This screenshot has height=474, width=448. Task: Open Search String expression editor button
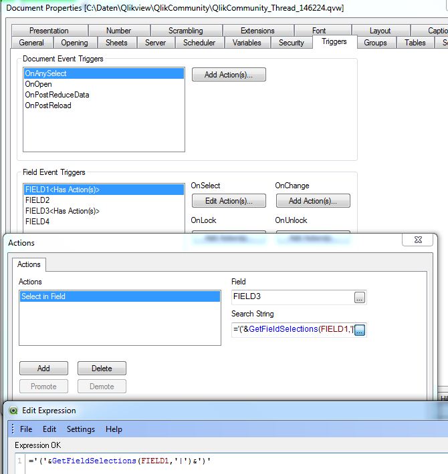coord(360,330)
